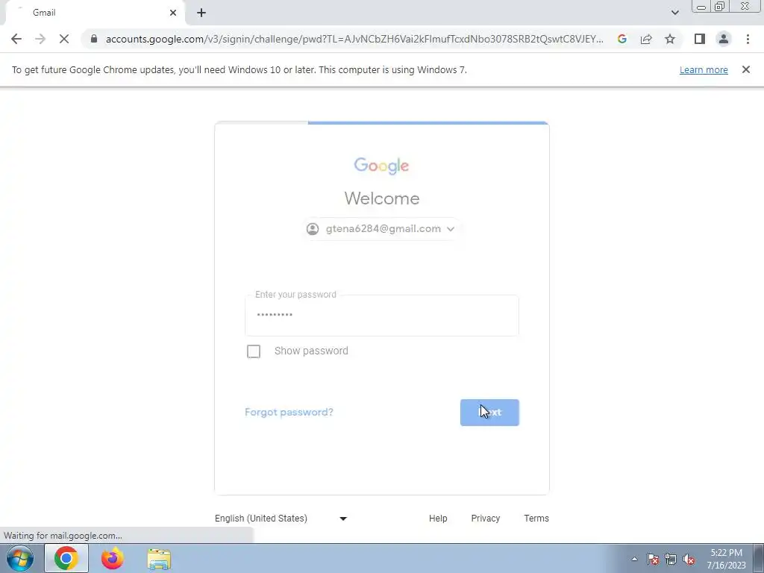Open the Privacy link
The height and width of the screenshot is (573, 764).
coord(485,519)
